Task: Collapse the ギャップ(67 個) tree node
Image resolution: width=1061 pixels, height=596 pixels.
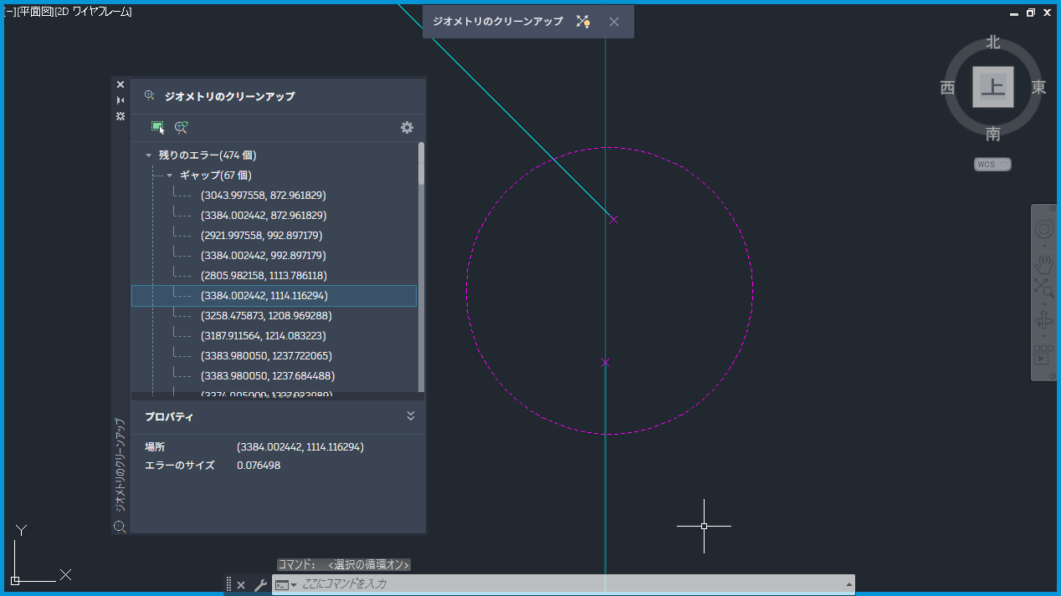Action: click(x=169, y=176)
